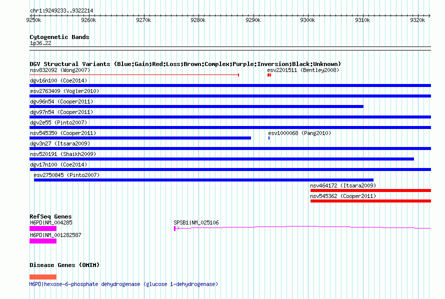Click the DGV Structural Variants track title
The image size is (445, 299).
click(x=185, y=64)
